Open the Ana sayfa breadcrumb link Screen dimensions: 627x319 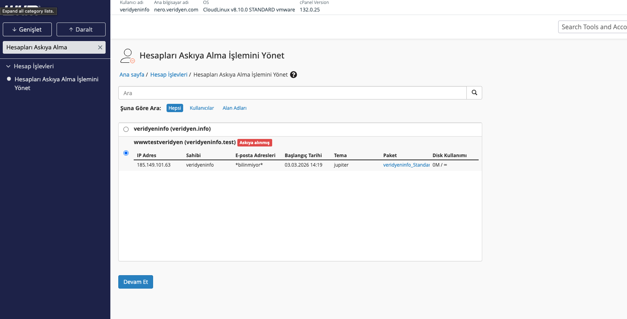(x=132, y=75)
